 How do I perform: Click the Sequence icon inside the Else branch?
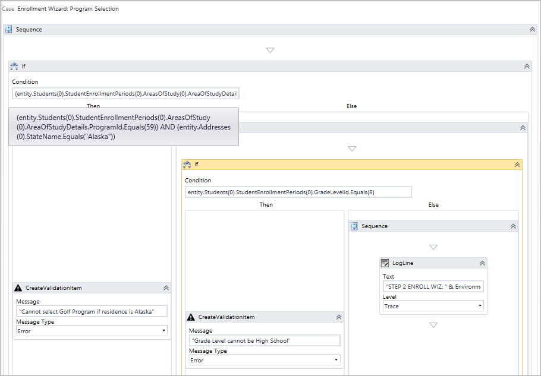point(355,226)
